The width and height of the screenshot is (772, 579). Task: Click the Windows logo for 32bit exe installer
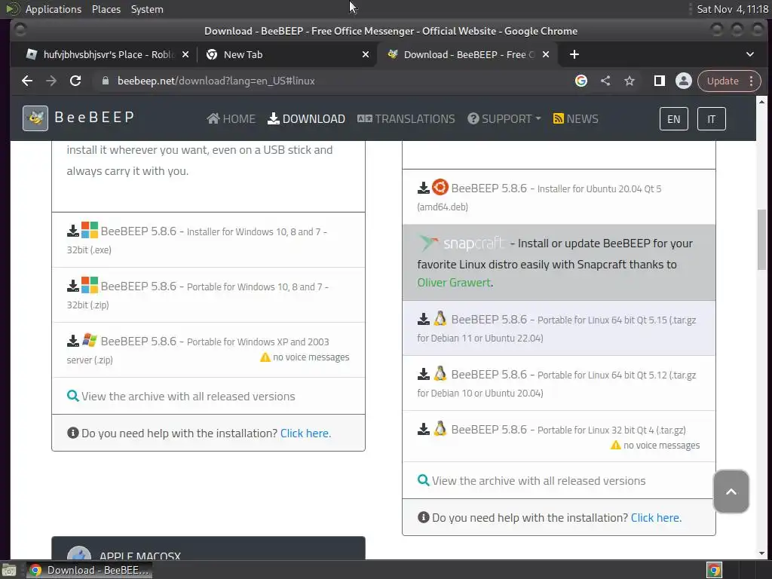[x=90, y=230]
